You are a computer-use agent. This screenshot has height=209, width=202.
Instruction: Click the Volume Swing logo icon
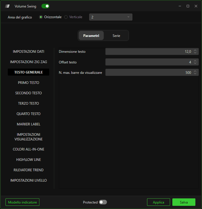(x=7, y=6)
